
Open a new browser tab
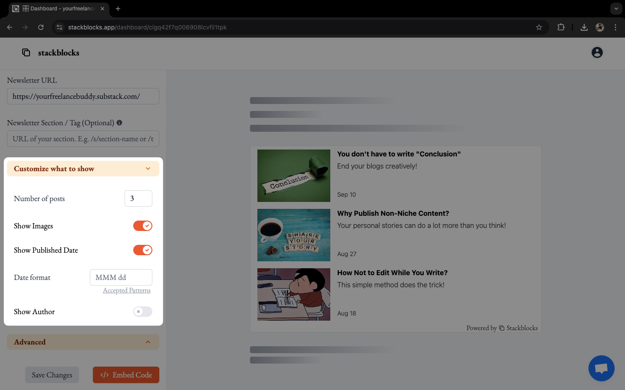[118, 9]
